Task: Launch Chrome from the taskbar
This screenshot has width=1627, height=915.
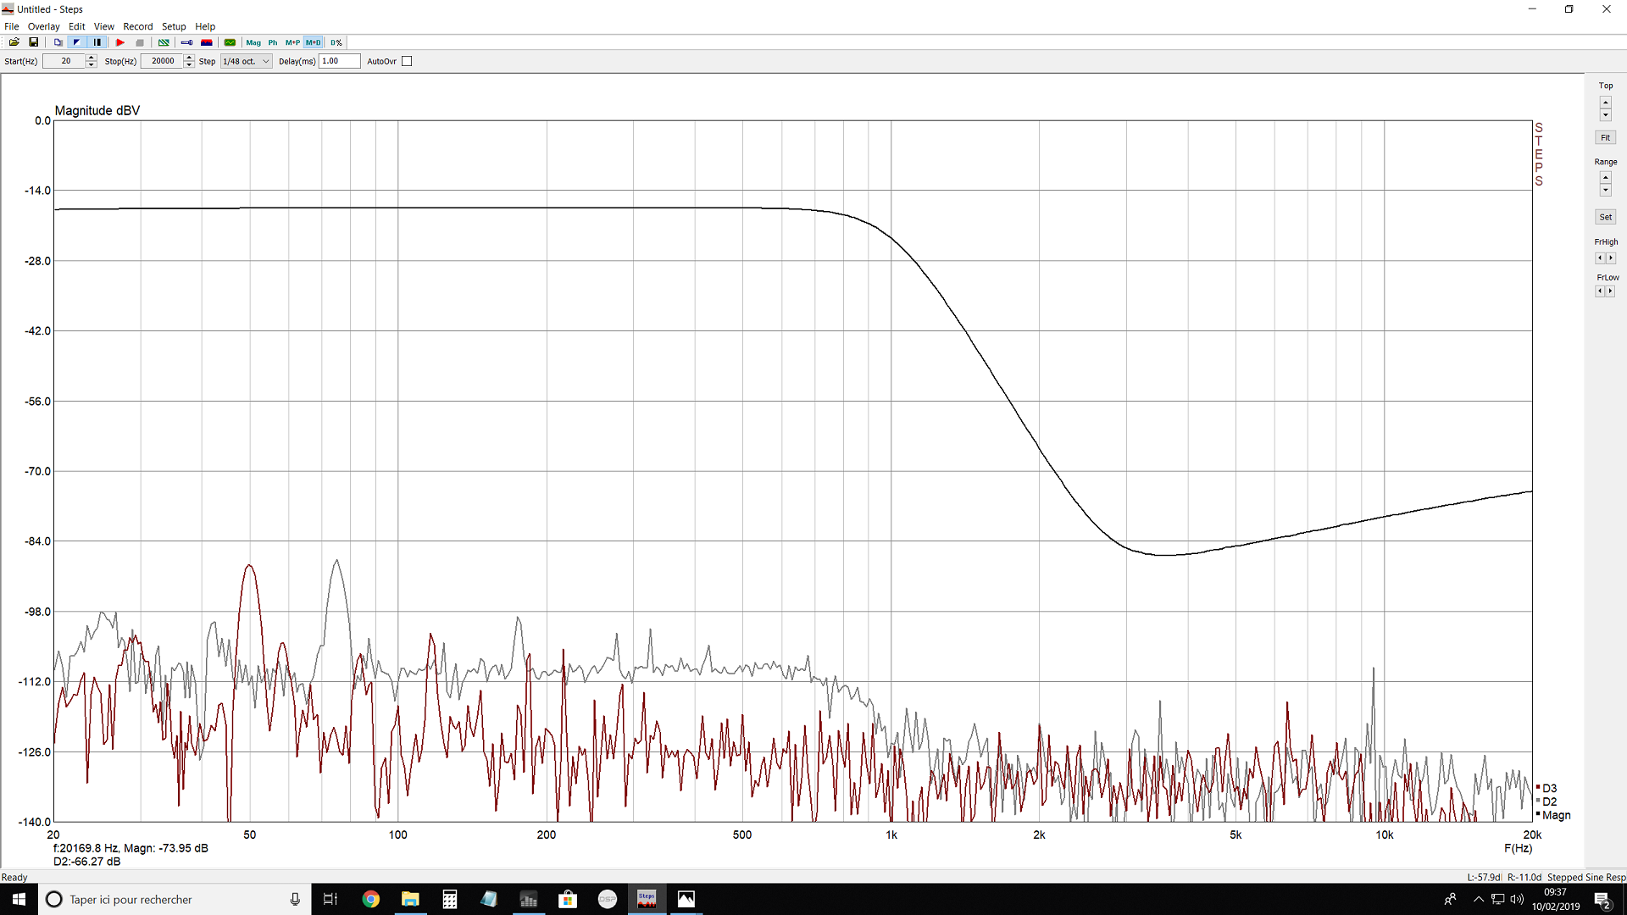Action: pyautogui.click(x=370, y=899)
